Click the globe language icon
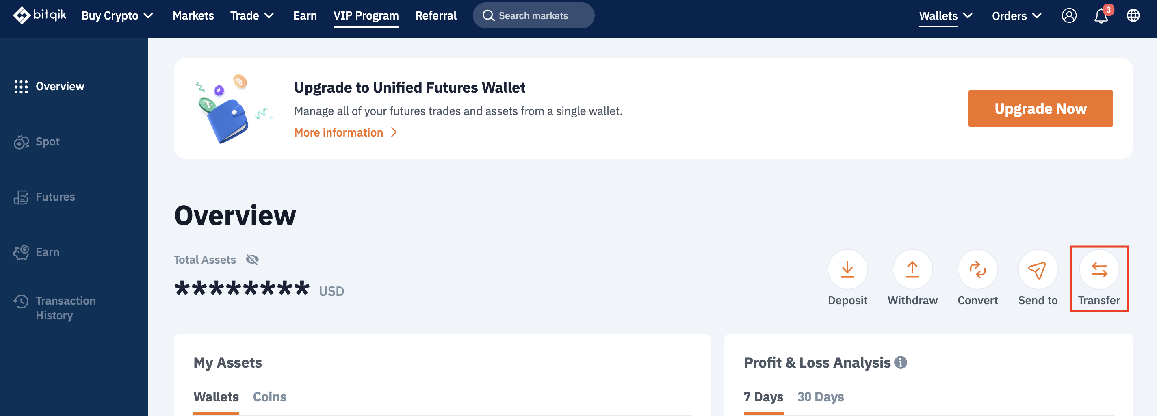The width and height of the screenshot is (1157, 416). [x=1133, y=16]
